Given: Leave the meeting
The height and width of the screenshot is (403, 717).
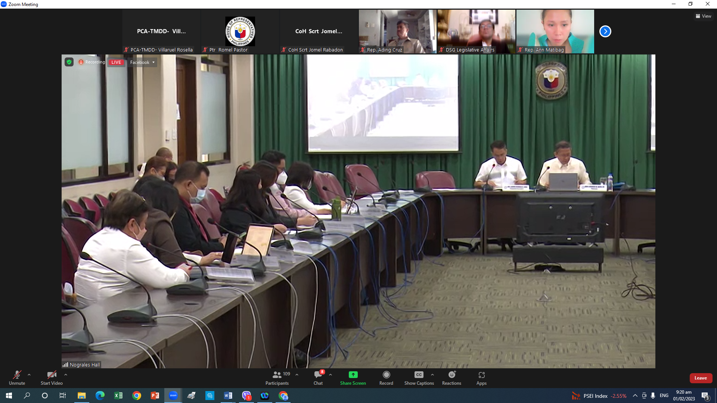Looking at the screenshot, I should (701, 378).
